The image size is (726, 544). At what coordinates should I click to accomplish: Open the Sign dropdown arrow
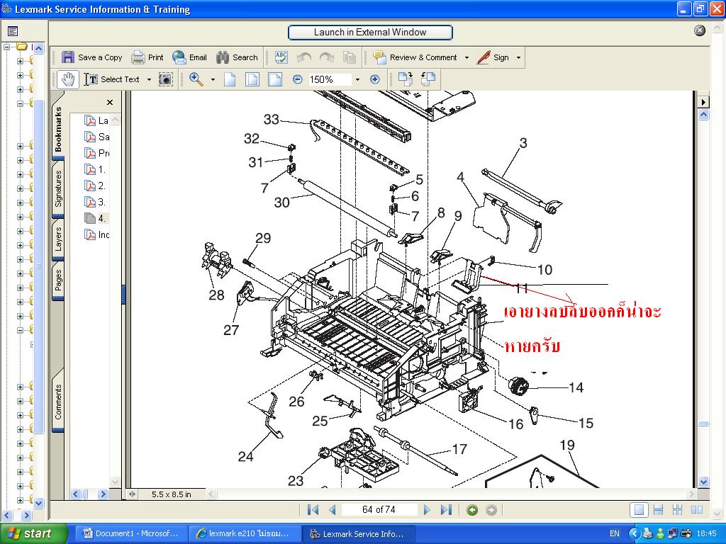click(518, 58)
